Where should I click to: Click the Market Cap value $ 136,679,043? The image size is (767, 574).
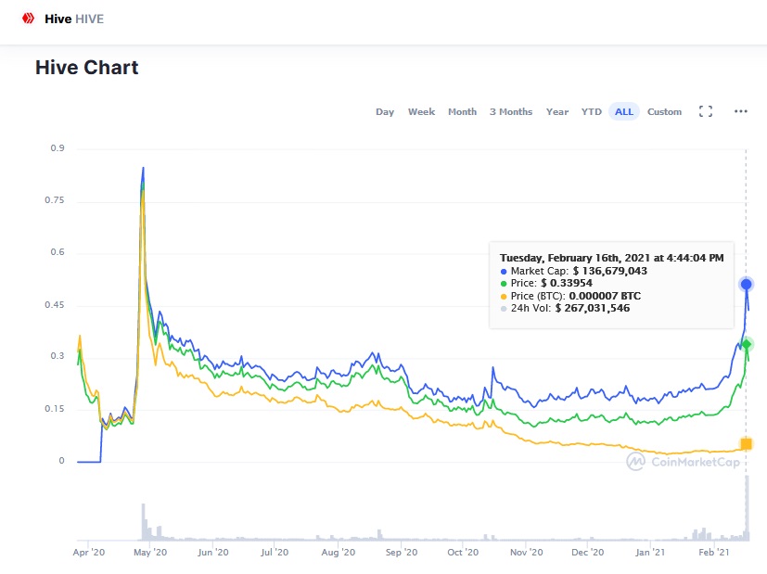(x=609, y=271)
